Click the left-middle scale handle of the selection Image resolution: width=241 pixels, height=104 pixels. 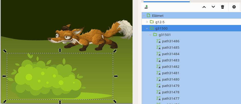pos(4,76)
